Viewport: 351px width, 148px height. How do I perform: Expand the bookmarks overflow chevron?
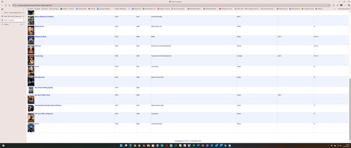tap(335, 9)
